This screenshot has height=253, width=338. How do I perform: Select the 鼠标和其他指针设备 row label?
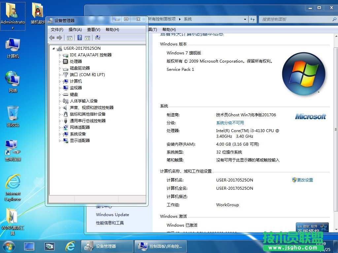tap(87, 114)
